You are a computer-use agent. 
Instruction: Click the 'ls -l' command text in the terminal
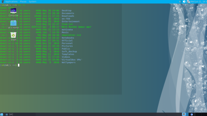[x=21, y=5]
